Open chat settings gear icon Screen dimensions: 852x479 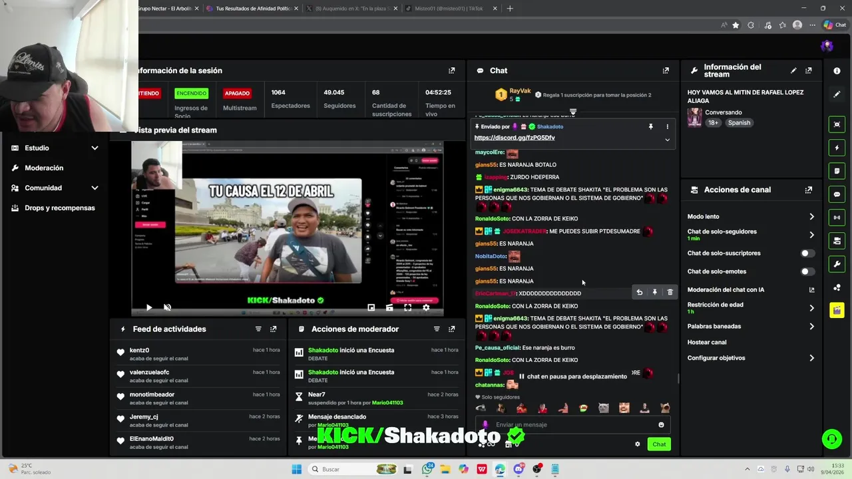click(x=638, y=444)
